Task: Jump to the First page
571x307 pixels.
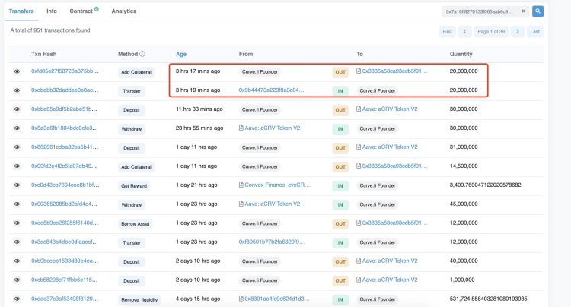Action: click(447, 31)
